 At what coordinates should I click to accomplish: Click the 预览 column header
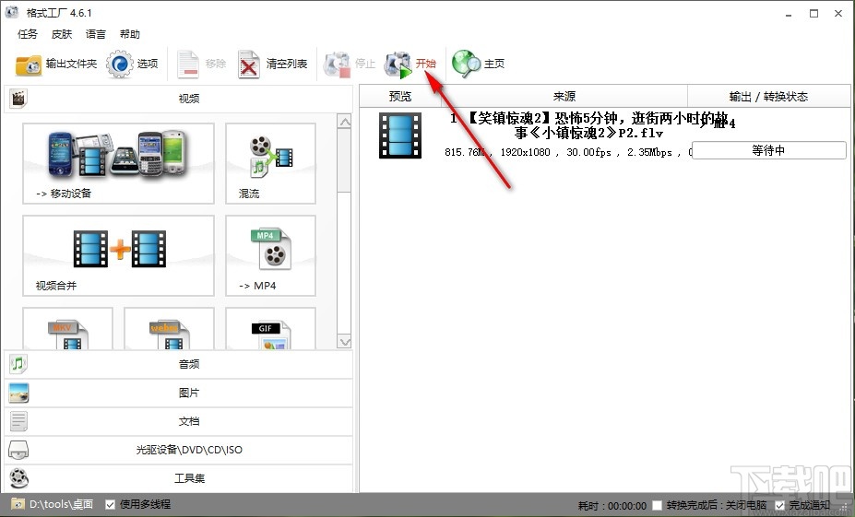click(400, 97)
